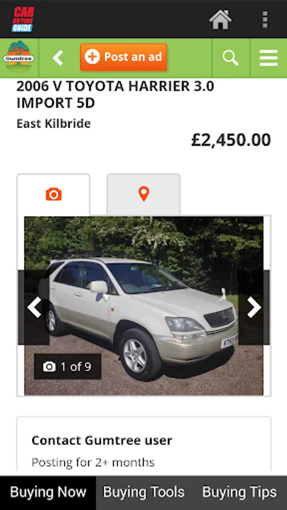Open the Buying Tips section
The image size is (287, 510).
pos(239,492)
